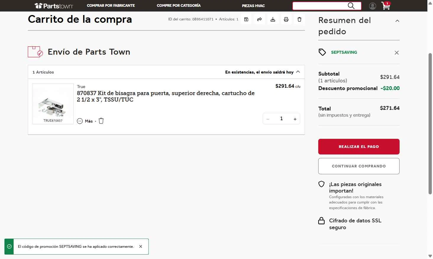The image size is (433, 259).
Task: Open the Piezas HVAC menu
Action: [x=253, y=6]
